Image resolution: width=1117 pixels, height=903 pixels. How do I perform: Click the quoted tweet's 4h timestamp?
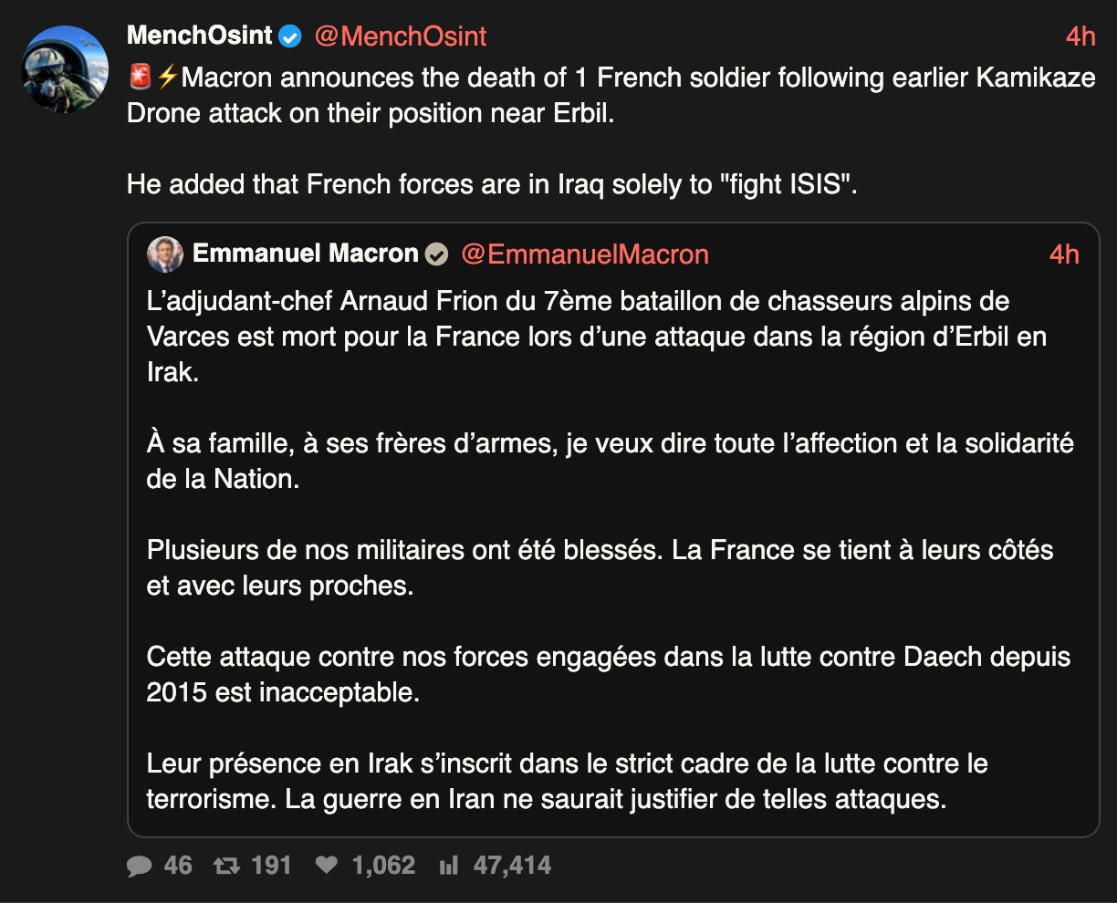[1064, 254]
